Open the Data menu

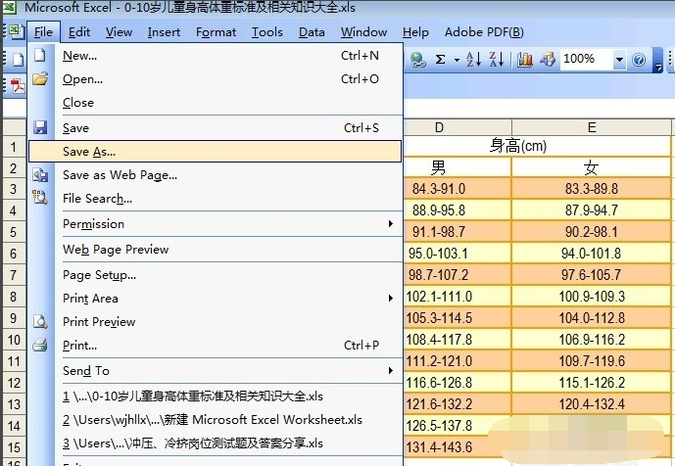(312, 32)
